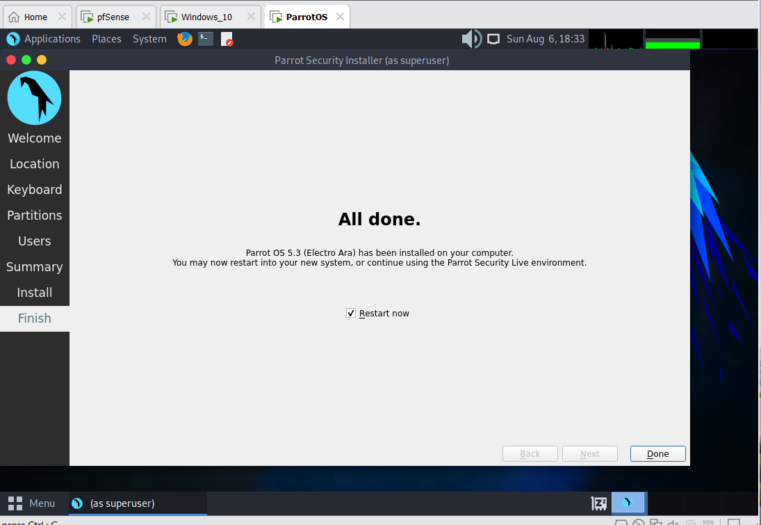Open the Menu button in the bottom panel

tap(31, 503)
